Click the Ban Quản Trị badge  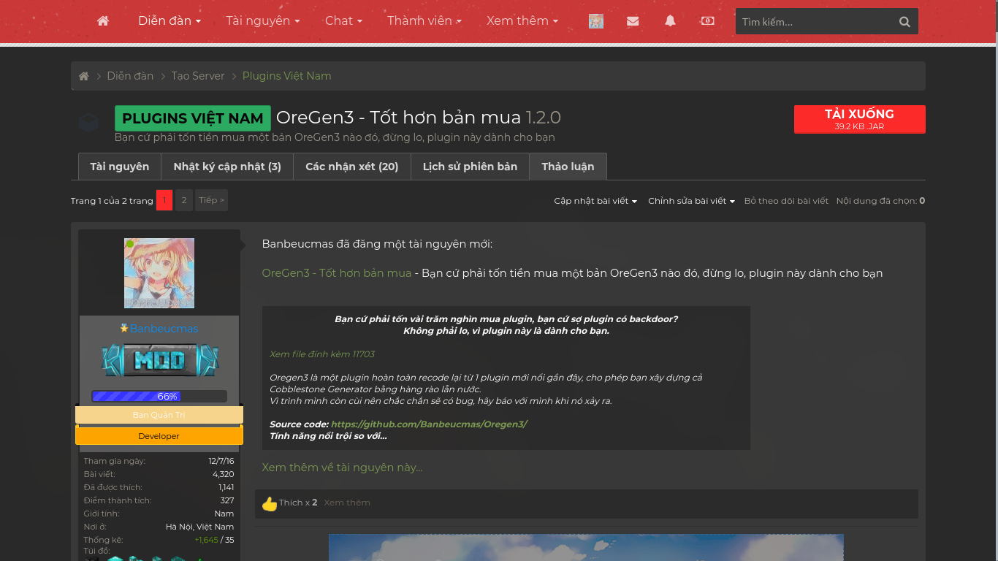point(159,415)
